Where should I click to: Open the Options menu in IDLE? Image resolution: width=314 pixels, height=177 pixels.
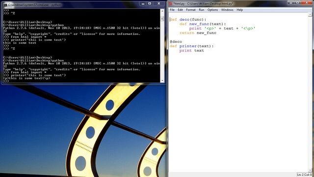point(212,10)
